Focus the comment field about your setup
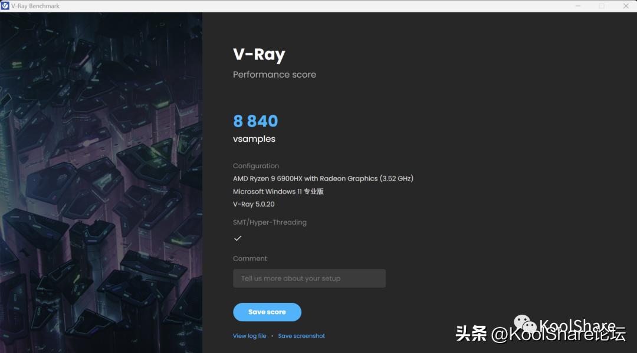Image resolution: width=637 pixels, height=353 pixels. tap(309, 278)
